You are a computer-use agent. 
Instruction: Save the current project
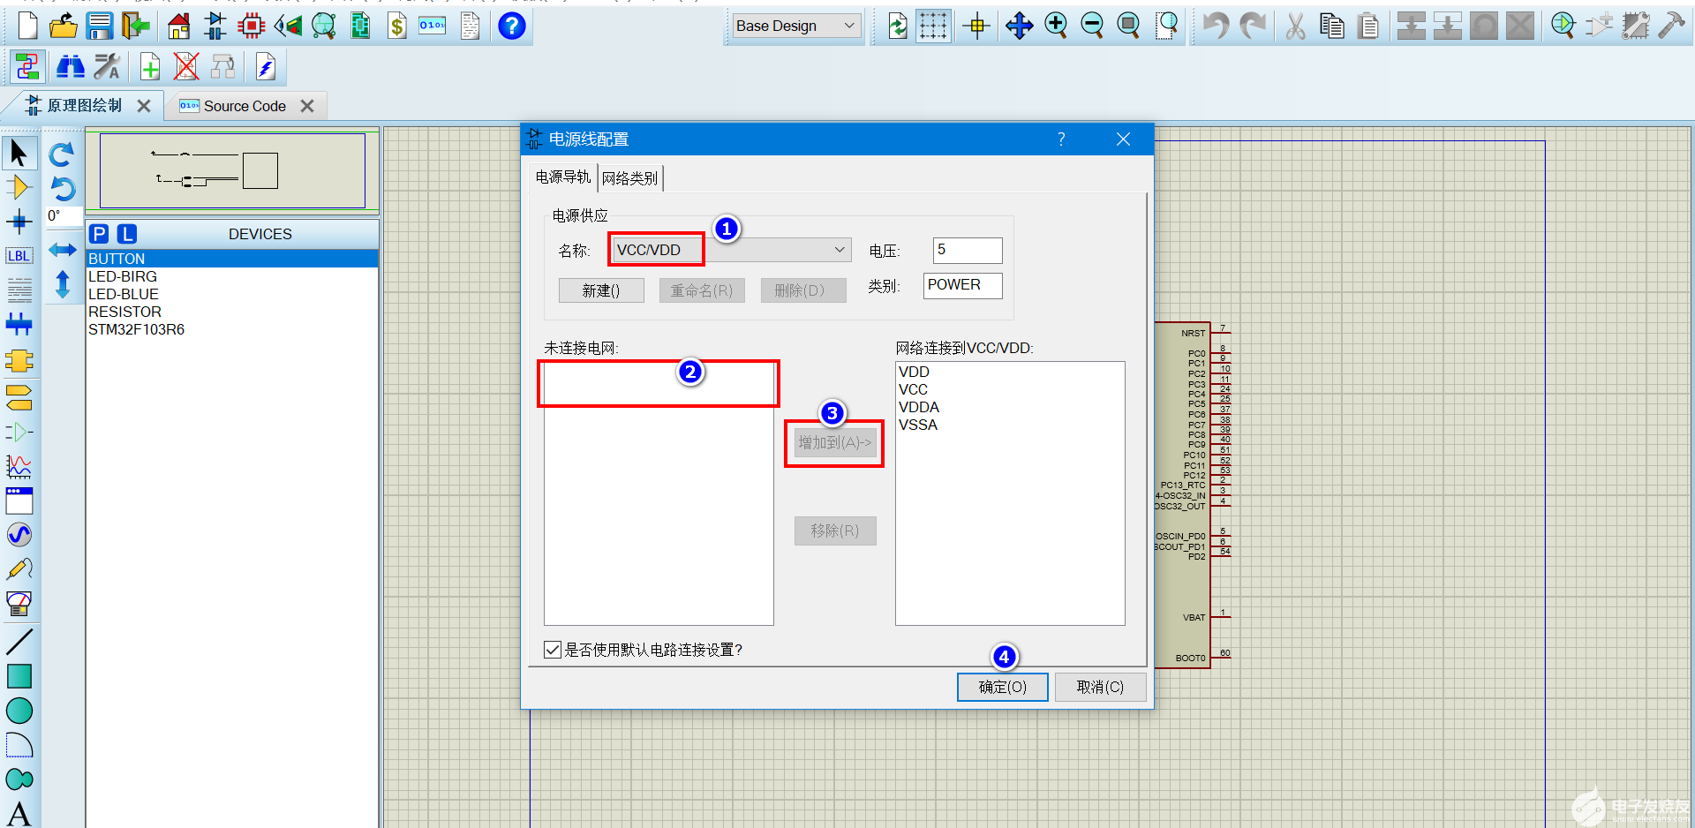[100, 26]
